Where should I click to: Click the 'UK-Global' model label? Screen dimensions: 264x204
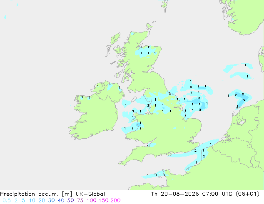[x=90, y=194]
